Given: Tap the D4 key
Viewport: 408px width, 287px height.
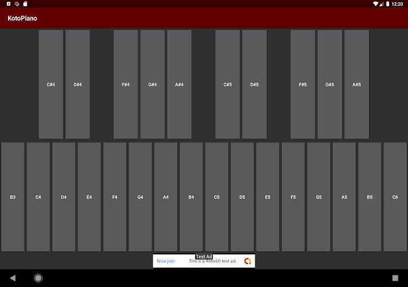Looking at the screenshot, I should [64, 197].
